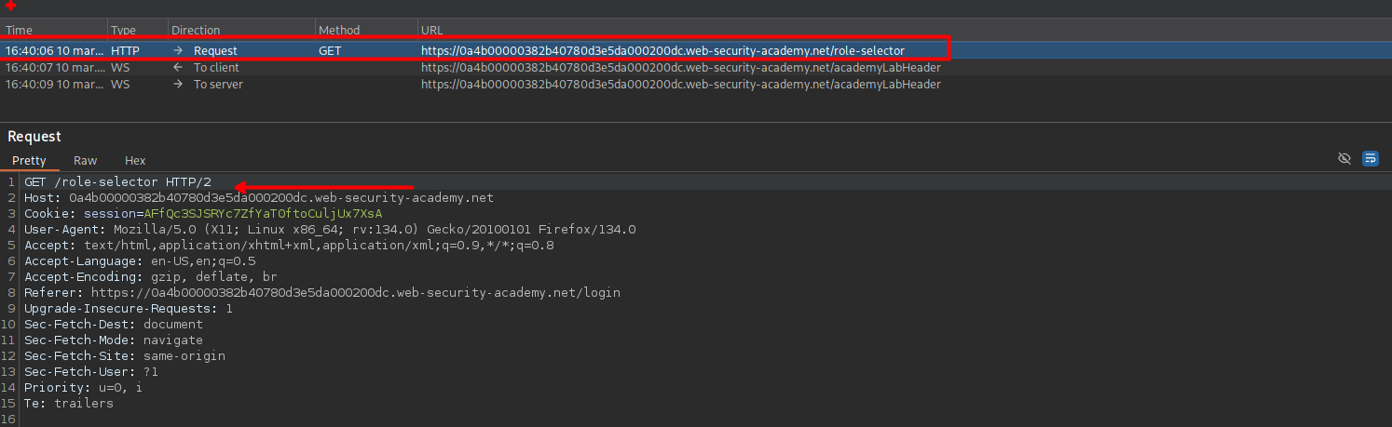This screenshot has height=427, width=1392.
Task: Click the left arrow icon in To client row
Action: [x=178, y=67]
